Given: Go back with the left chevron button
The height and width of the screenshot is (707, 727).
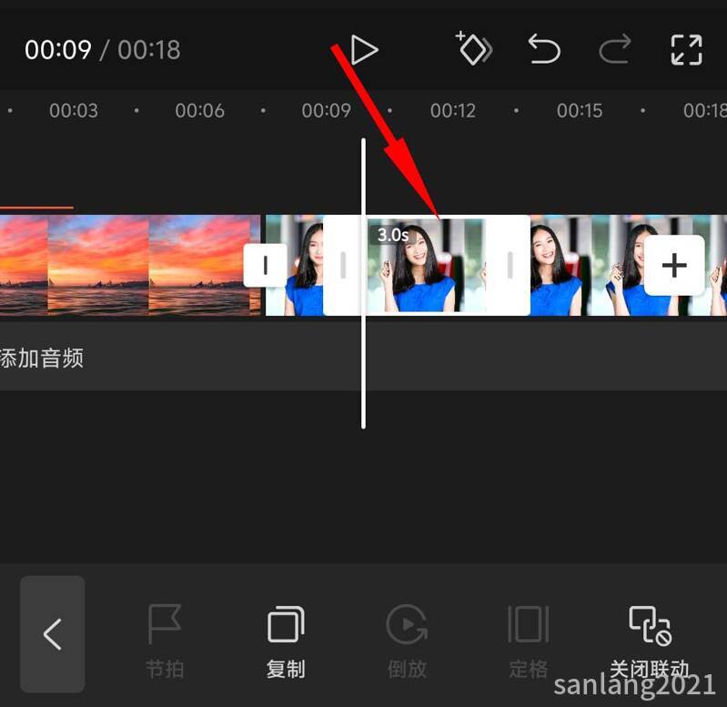Looking at the screenshot, I should point(53,633).
